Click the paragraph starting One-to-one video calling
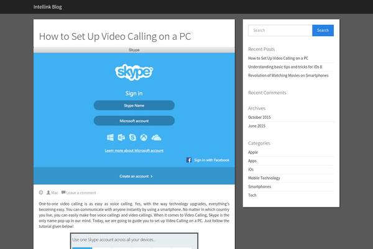The image size is (373, 249). pos(134,215)
